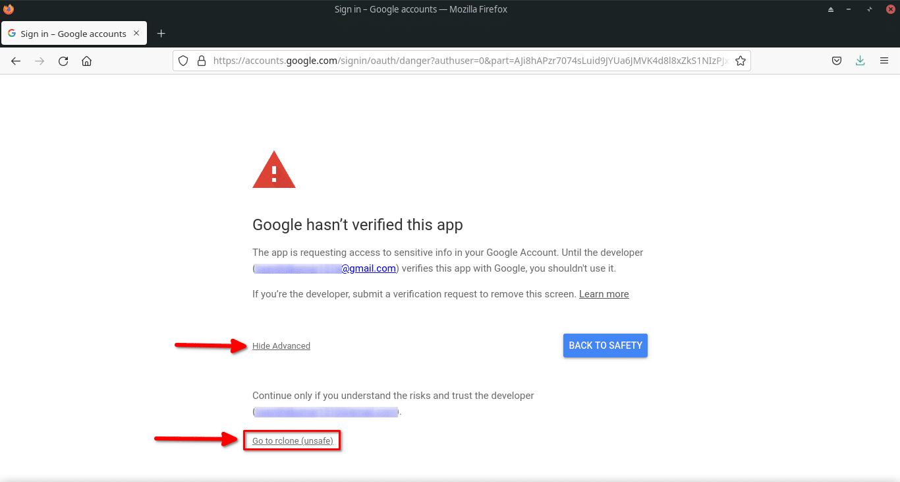Select the Sign in – Google accounts tab
The image size is (900, 482).
[x=74, y=34]
